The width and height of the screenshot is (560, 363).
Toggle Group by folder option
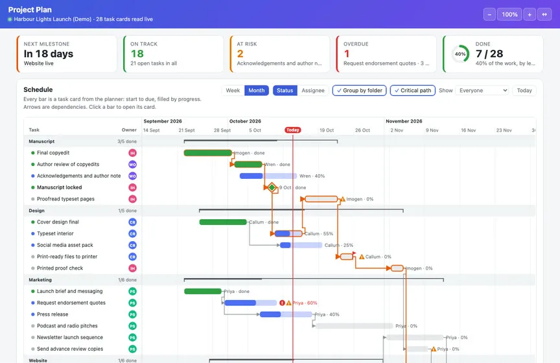(359, 90)
